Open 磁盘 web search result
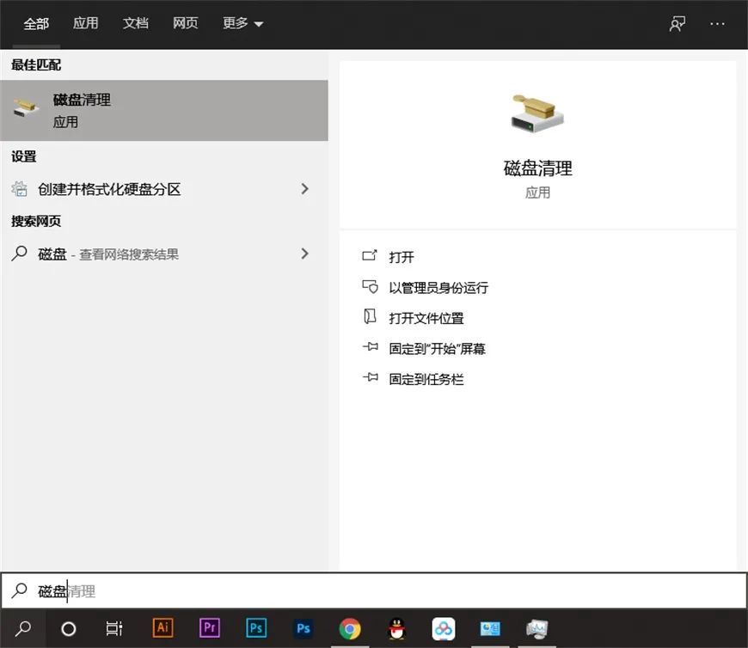748x648 pixels. (x=164, y=254)
